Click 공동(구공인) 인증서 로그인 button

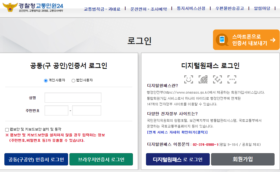tap(36, 159)
